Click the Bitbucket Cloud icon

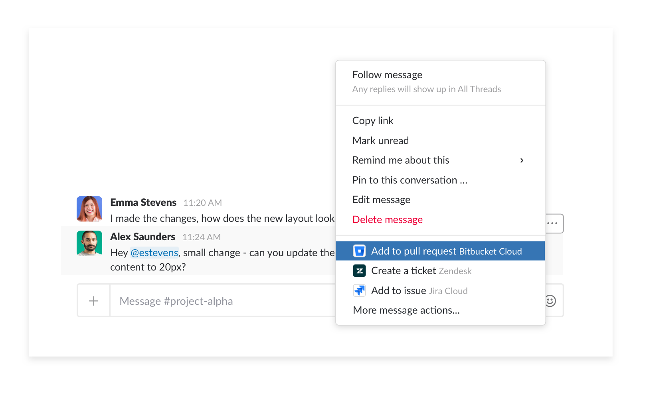point(359,251)
